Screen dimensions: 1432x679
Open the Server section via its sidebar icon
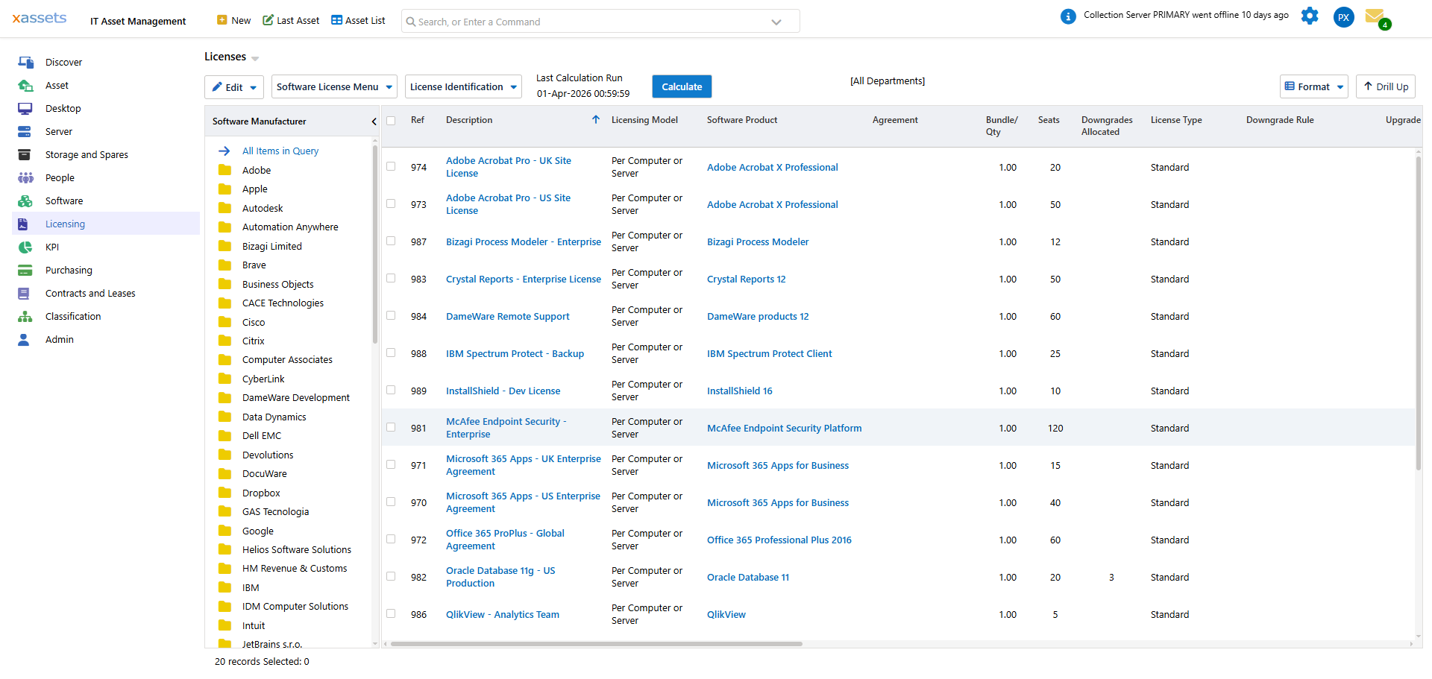25,131
